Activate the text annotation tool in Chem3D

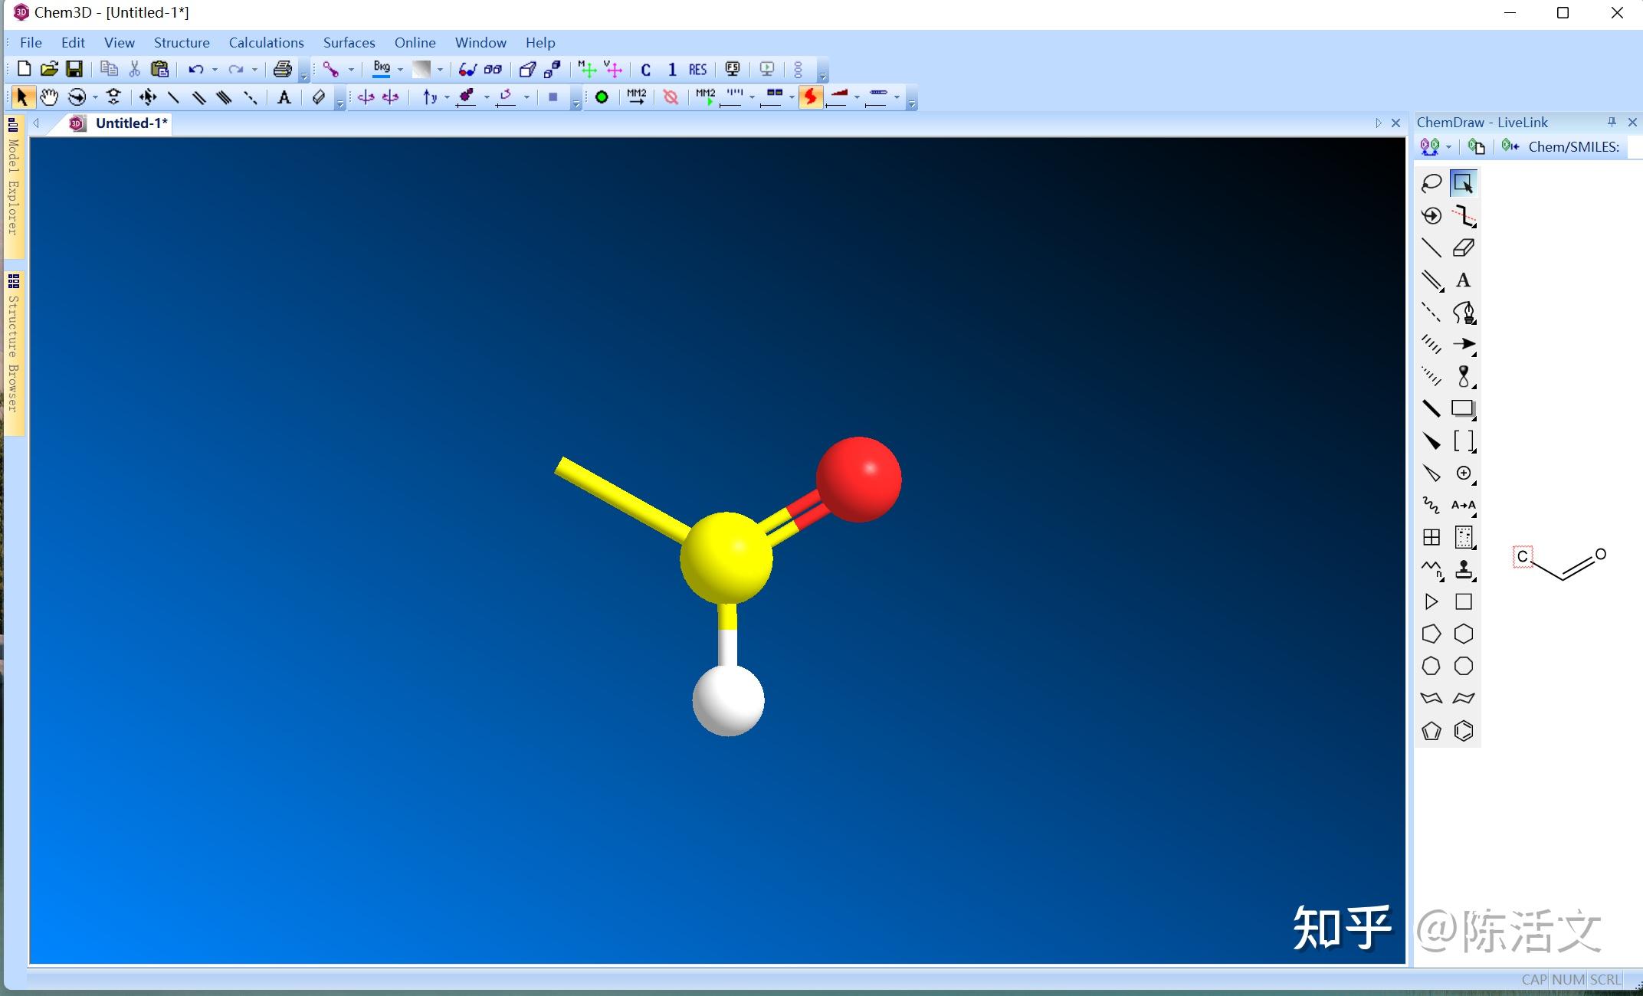click(284, 97)
